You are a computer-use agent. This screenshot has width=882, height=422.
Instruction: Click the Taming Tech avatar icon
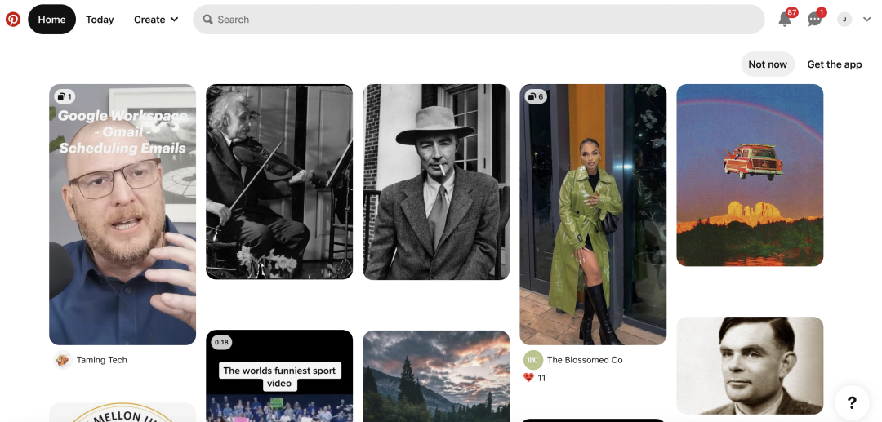pyautogui.click(x=62, y=360)
